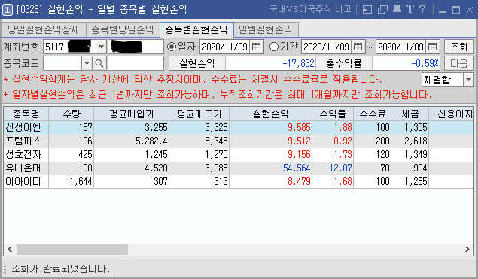Click the 실현손익 label button
The height and width of the screenshot is (279, 478).
pyautogui.click(x=197, y=63)
